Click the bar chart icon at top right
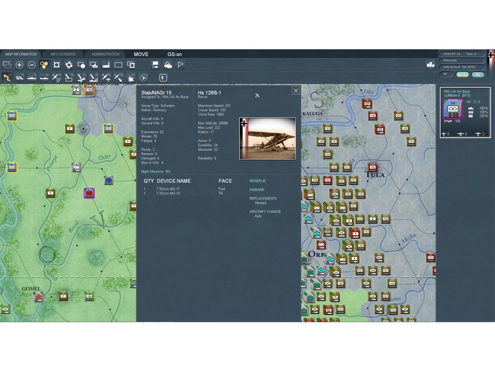Screen dimensions: 495x371 [x=430, y=65]
